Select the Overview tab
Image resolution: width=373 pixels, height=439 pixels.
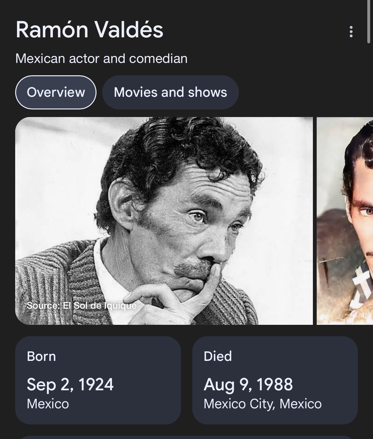tap(56, 92)
